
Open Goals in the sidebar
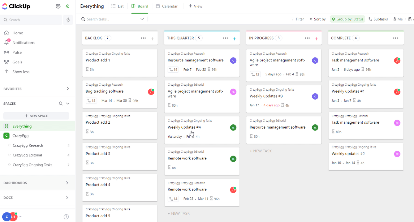tap(13, 62)
